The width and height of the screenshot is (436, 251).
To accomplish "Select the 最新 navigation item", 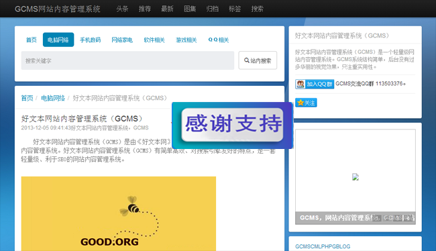I will 167,9.
